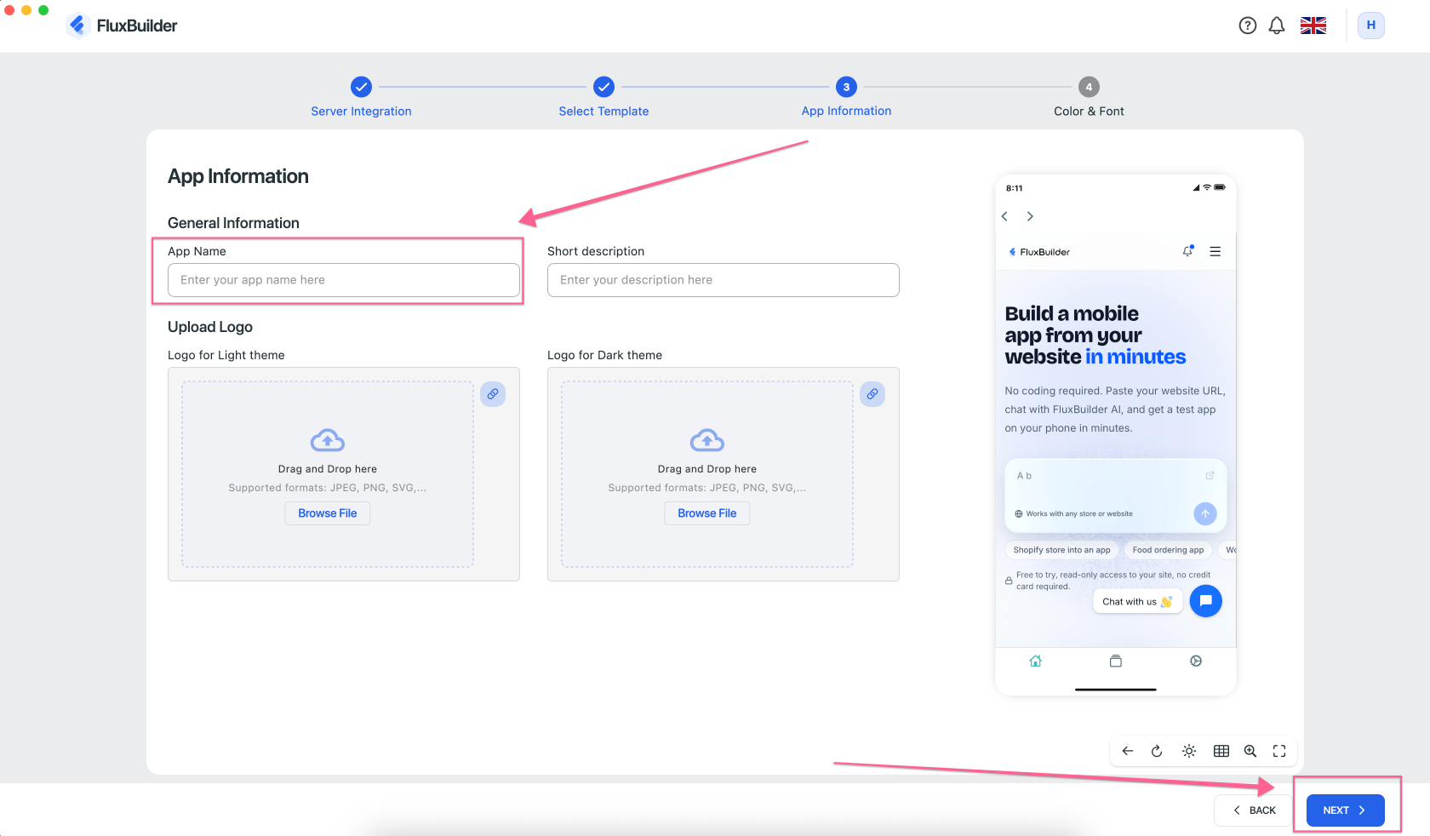Open the H user profile avatar
Viewport: 1430px width, 836px height.
pyautogui.click(x=1370, y=26)
